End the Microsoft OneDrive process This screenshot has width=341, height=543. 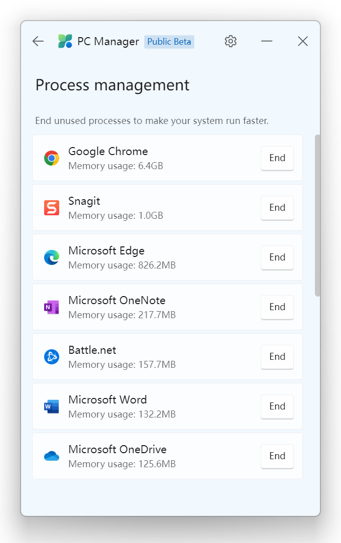(277, 456)
